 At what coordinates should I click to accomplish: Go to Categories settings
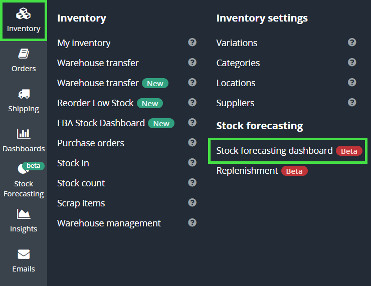point(238,63)
